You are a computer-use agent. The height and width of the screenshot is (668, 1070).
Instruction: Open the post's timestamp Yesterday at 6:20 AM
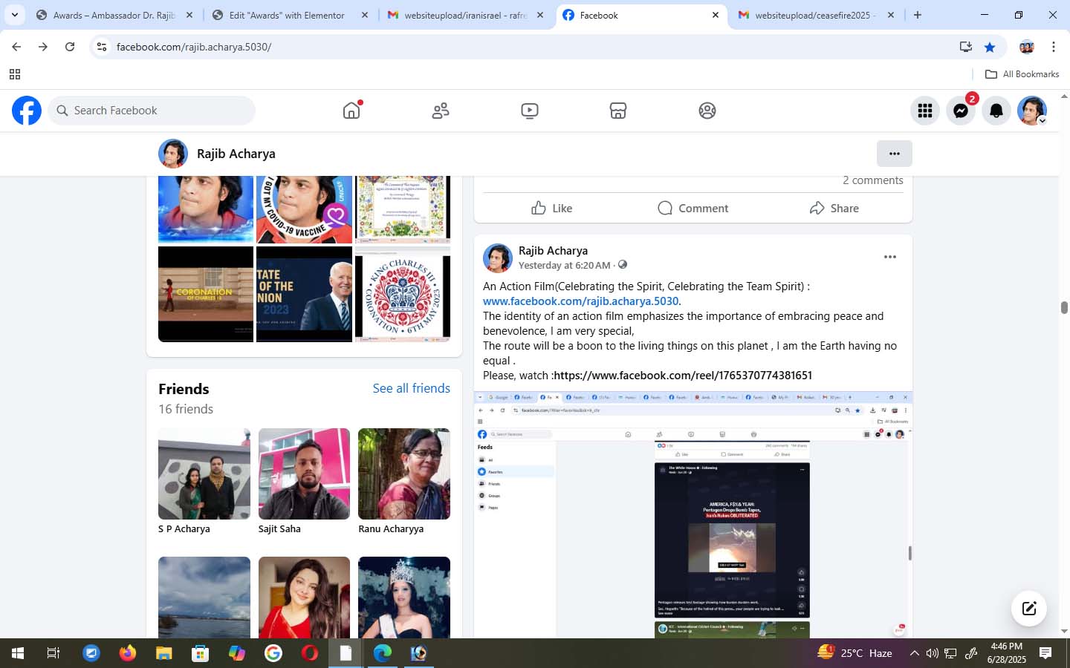(x=564, y=265)
